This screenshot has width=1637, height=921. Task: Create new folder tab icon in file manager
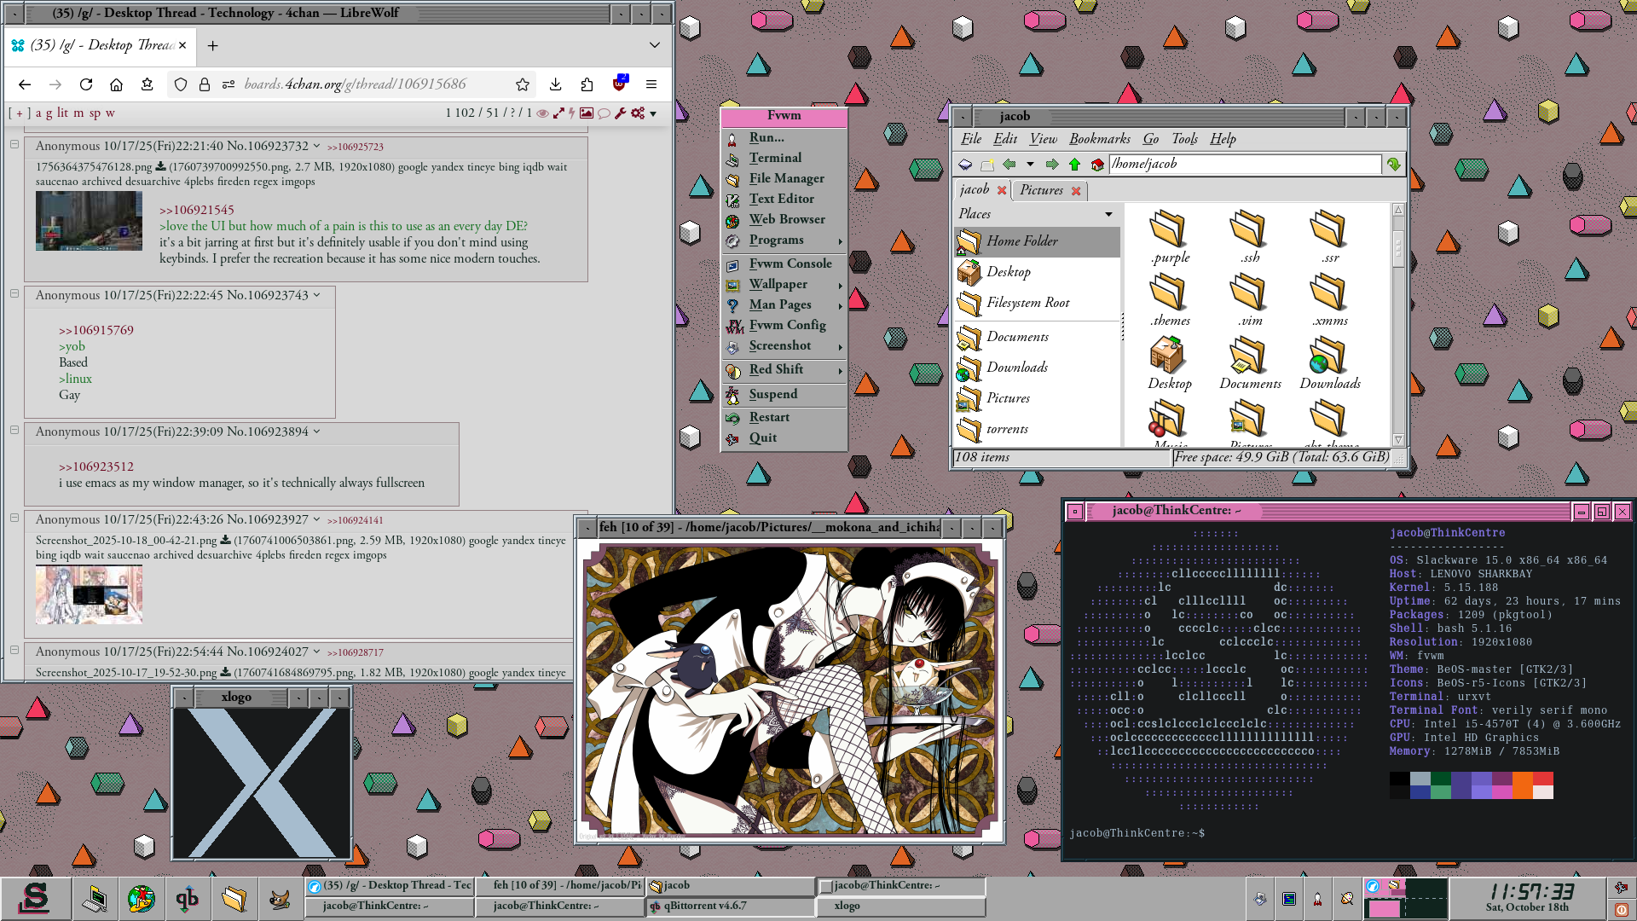click(987, 165)
